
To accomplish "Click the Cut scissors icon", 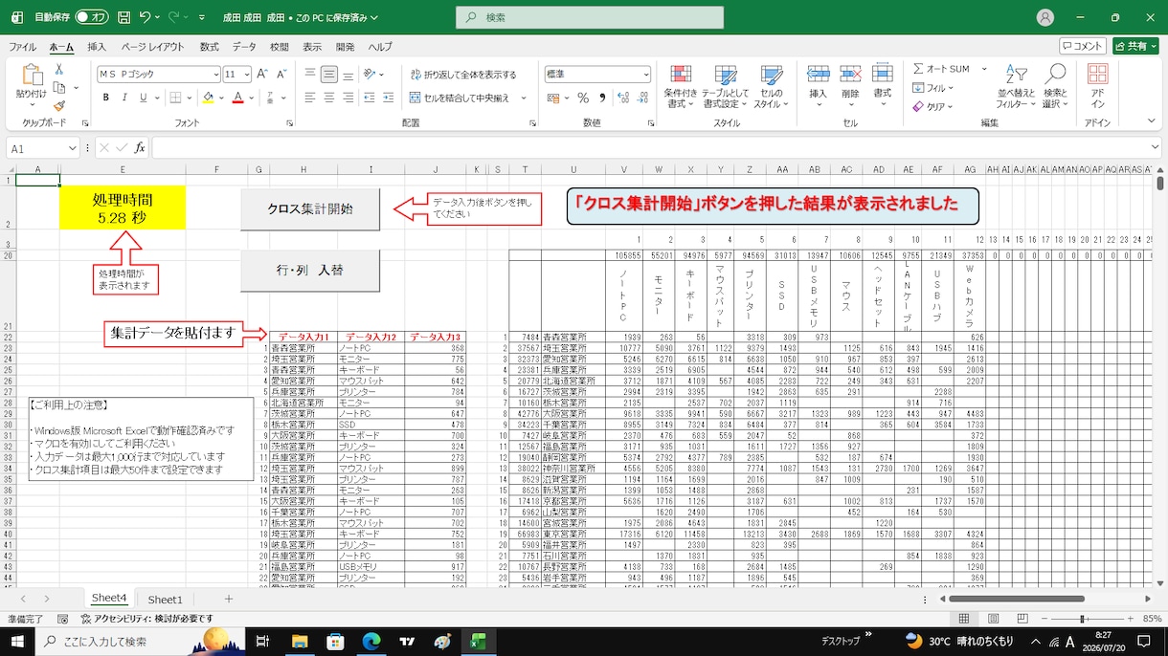I will pyautogui.click(x=59, y=69).
